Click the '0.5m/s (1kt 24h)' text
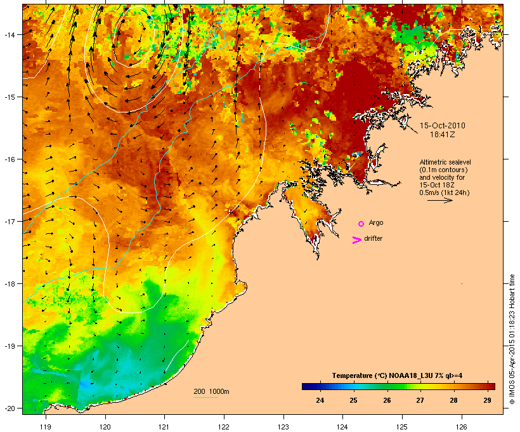The image size is (520, 432). tap(445, 192)
